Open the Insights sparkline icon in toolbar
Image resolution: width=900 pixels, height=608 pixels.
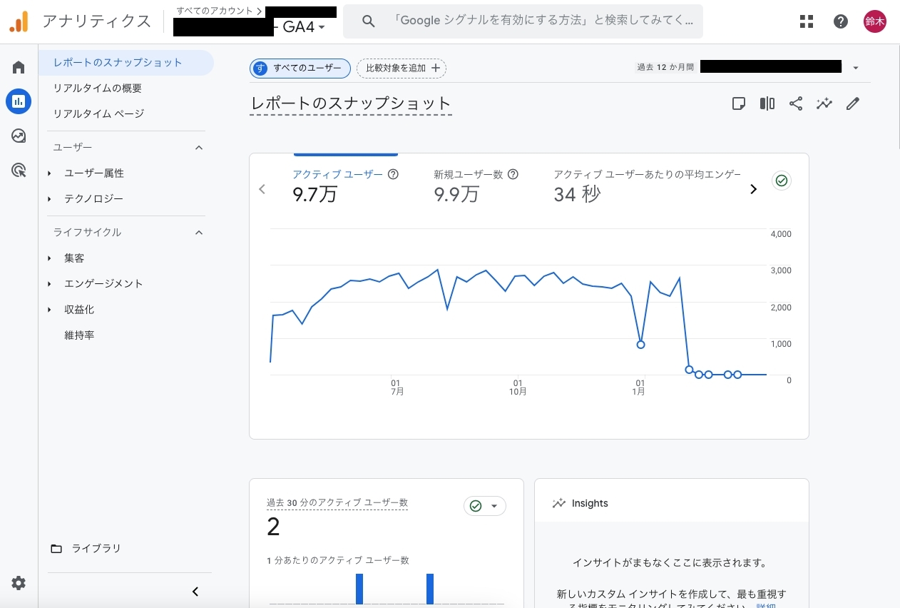point(824,103)
